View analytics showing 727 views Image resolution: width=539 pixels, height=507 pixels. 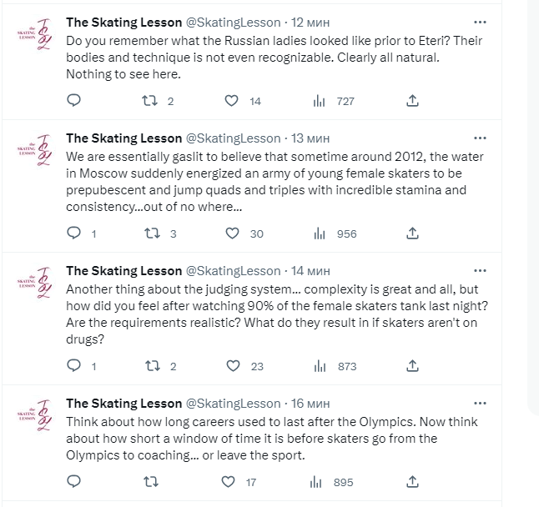[x=319, y=101]
